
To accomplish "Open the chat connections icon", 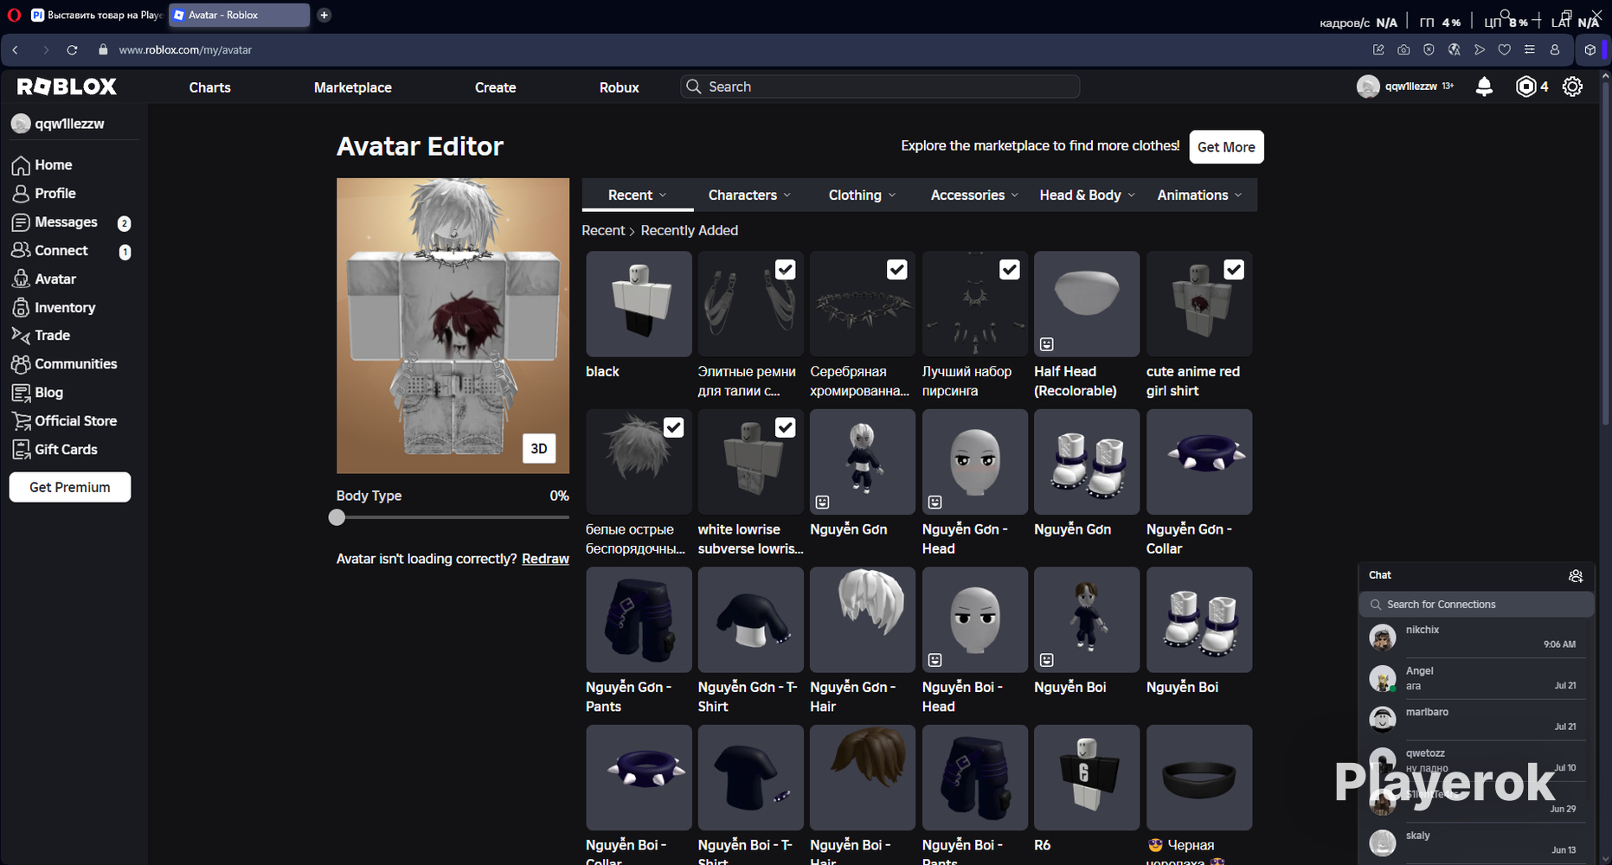I will click(1576, 575).
